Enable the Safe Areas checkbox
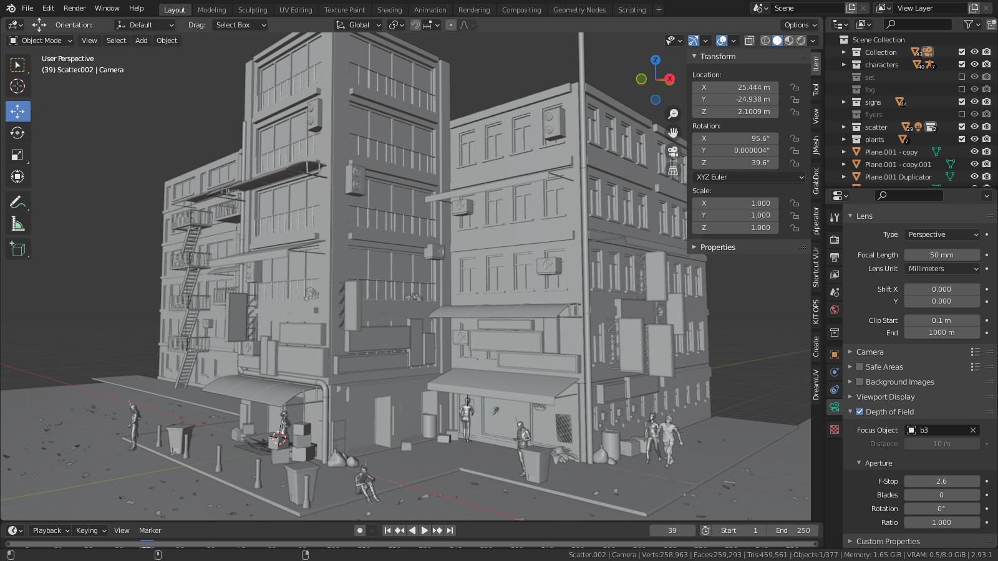This screenshot has height=561, width=998. (860, 367)
